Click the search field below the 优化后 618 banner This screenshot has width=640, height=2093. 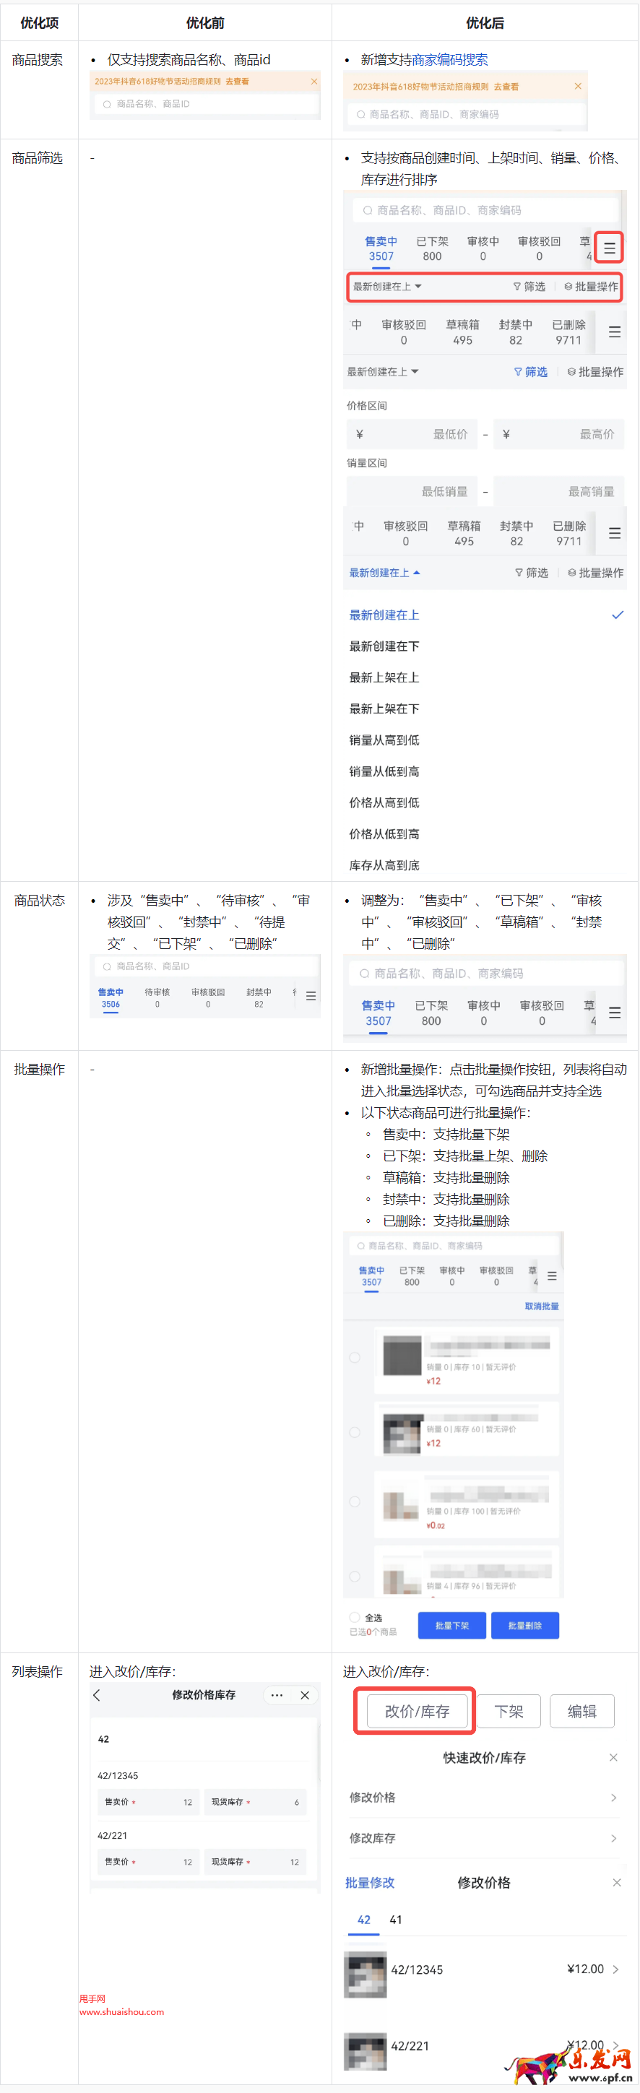(x=466, y=115)
